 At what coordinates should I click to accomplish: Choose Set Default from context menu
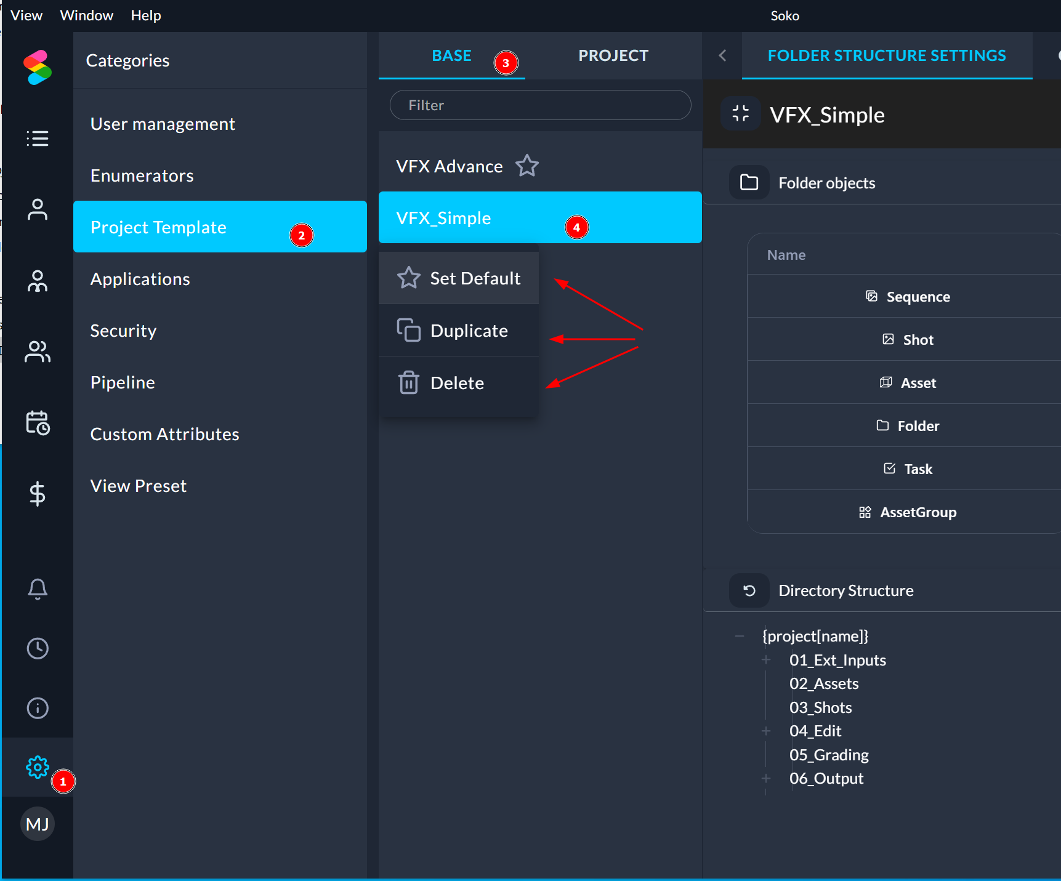tap(459, 278)
